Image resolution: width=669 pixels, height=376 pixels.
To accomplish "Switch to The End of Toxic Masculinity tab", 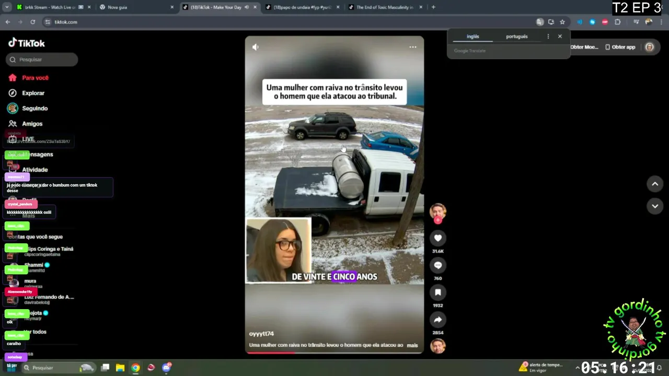I will tap(385, 7).
